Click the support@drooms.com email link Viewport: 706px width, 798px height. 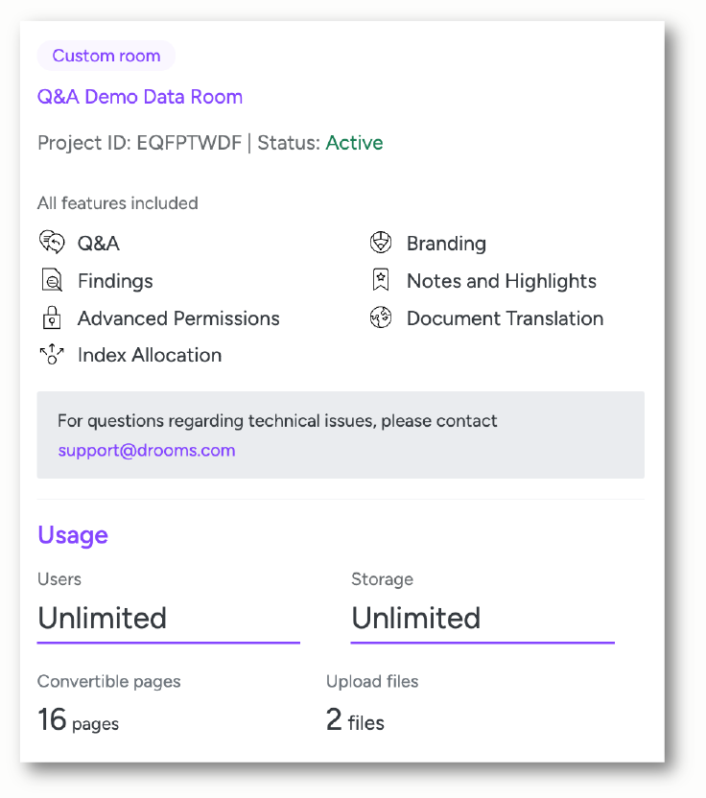point(147,451)
